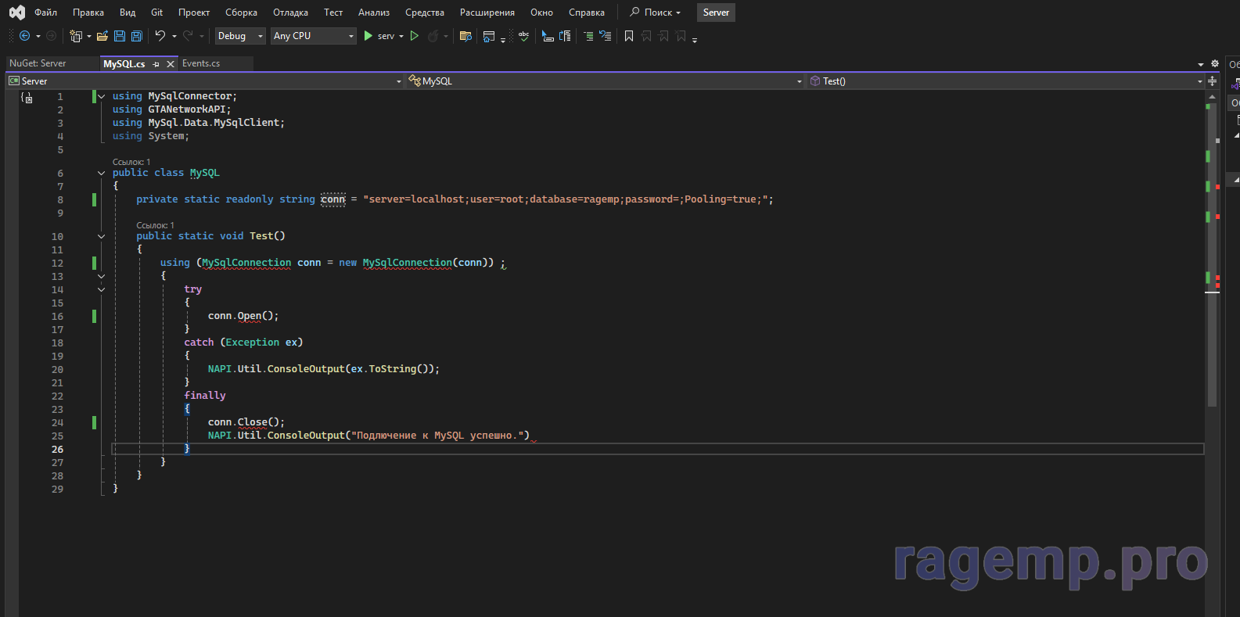
Task: Toggle pin on the MySQL.cs tab
Action: point(156,64)
